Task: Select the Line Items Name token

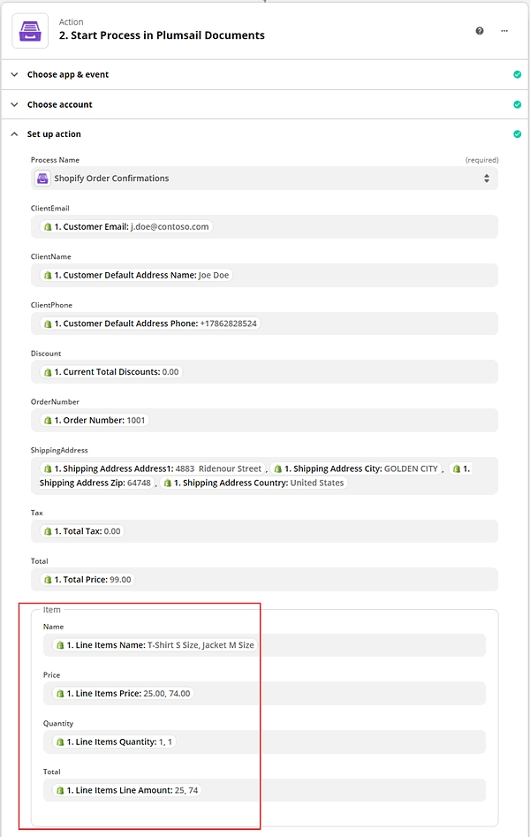Action: point(155,645)
